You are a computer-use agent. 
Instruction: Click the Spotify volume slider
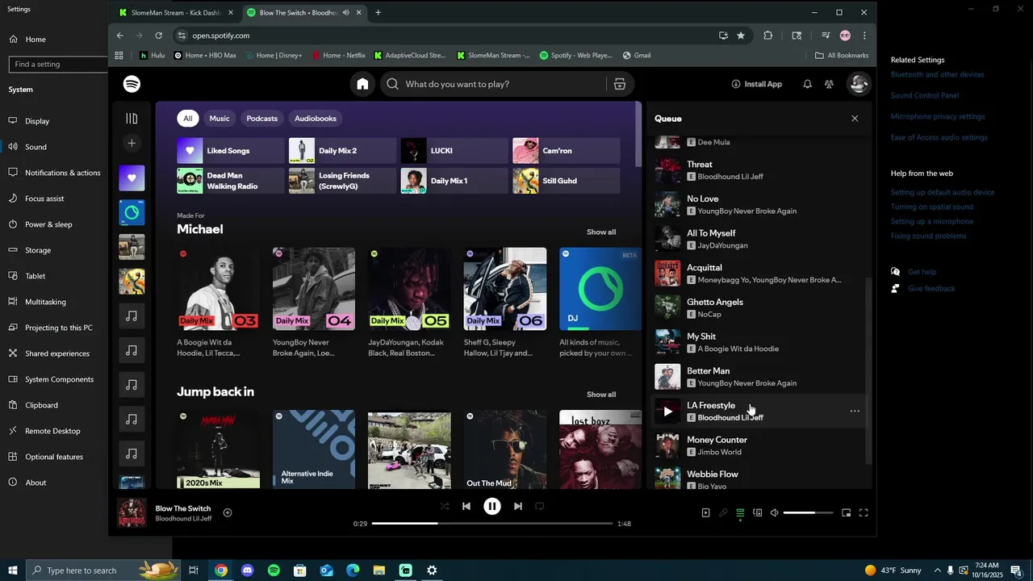coord(808,512)
